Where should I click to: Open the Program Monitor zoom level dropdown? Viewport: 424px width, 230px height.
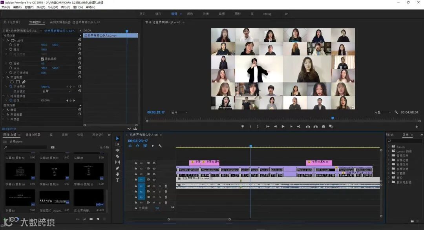click(x=179, y=112)
